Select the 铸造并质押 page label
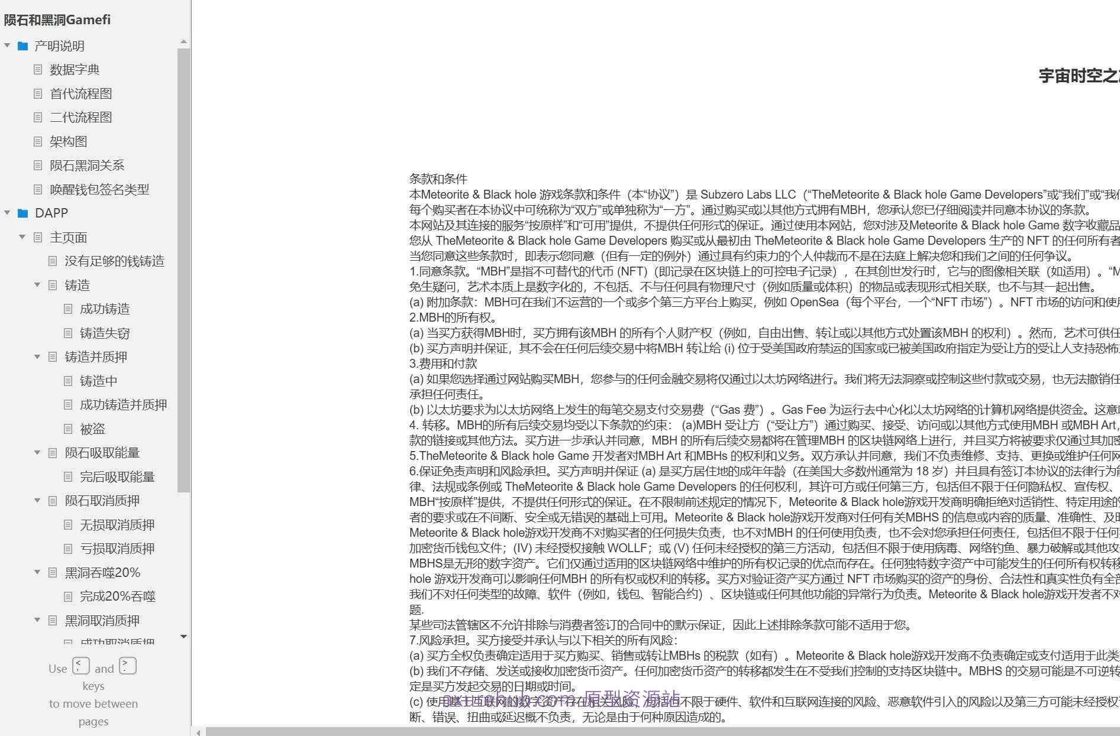1120x736 pixels. point(96,356)
